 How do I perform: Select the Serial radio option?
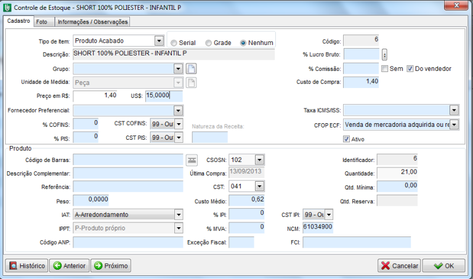[174, 42]
